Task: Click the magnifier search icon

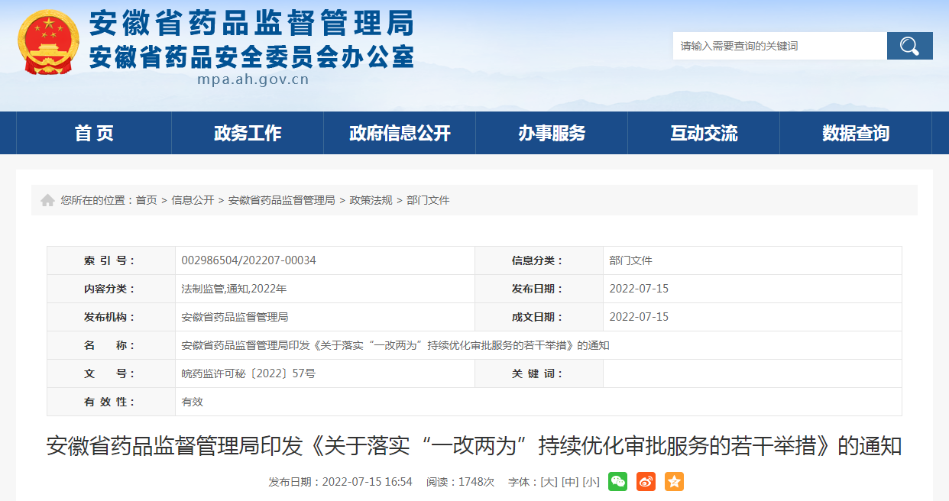Action: point(909,45)
